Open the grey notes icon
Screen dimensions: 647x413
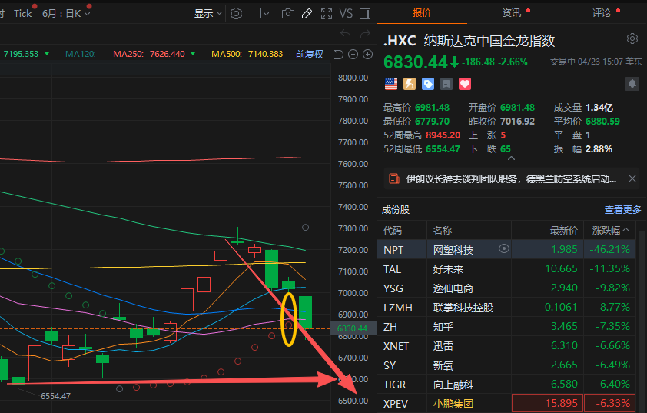pos(446,84)
